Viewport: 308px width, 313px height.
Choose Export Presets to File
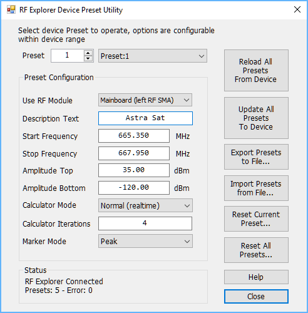pyautogui.click(x=256, y=157)
